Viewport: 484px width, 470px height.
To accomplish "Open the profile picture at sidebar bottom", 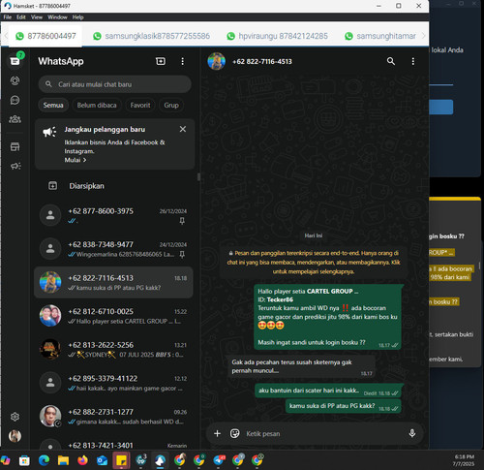I will (15, 436).
